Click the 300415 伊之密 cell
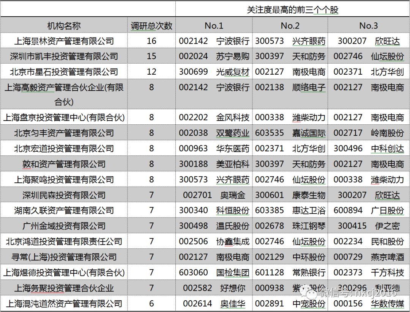The image size is (410, 312). click(368, 226)
